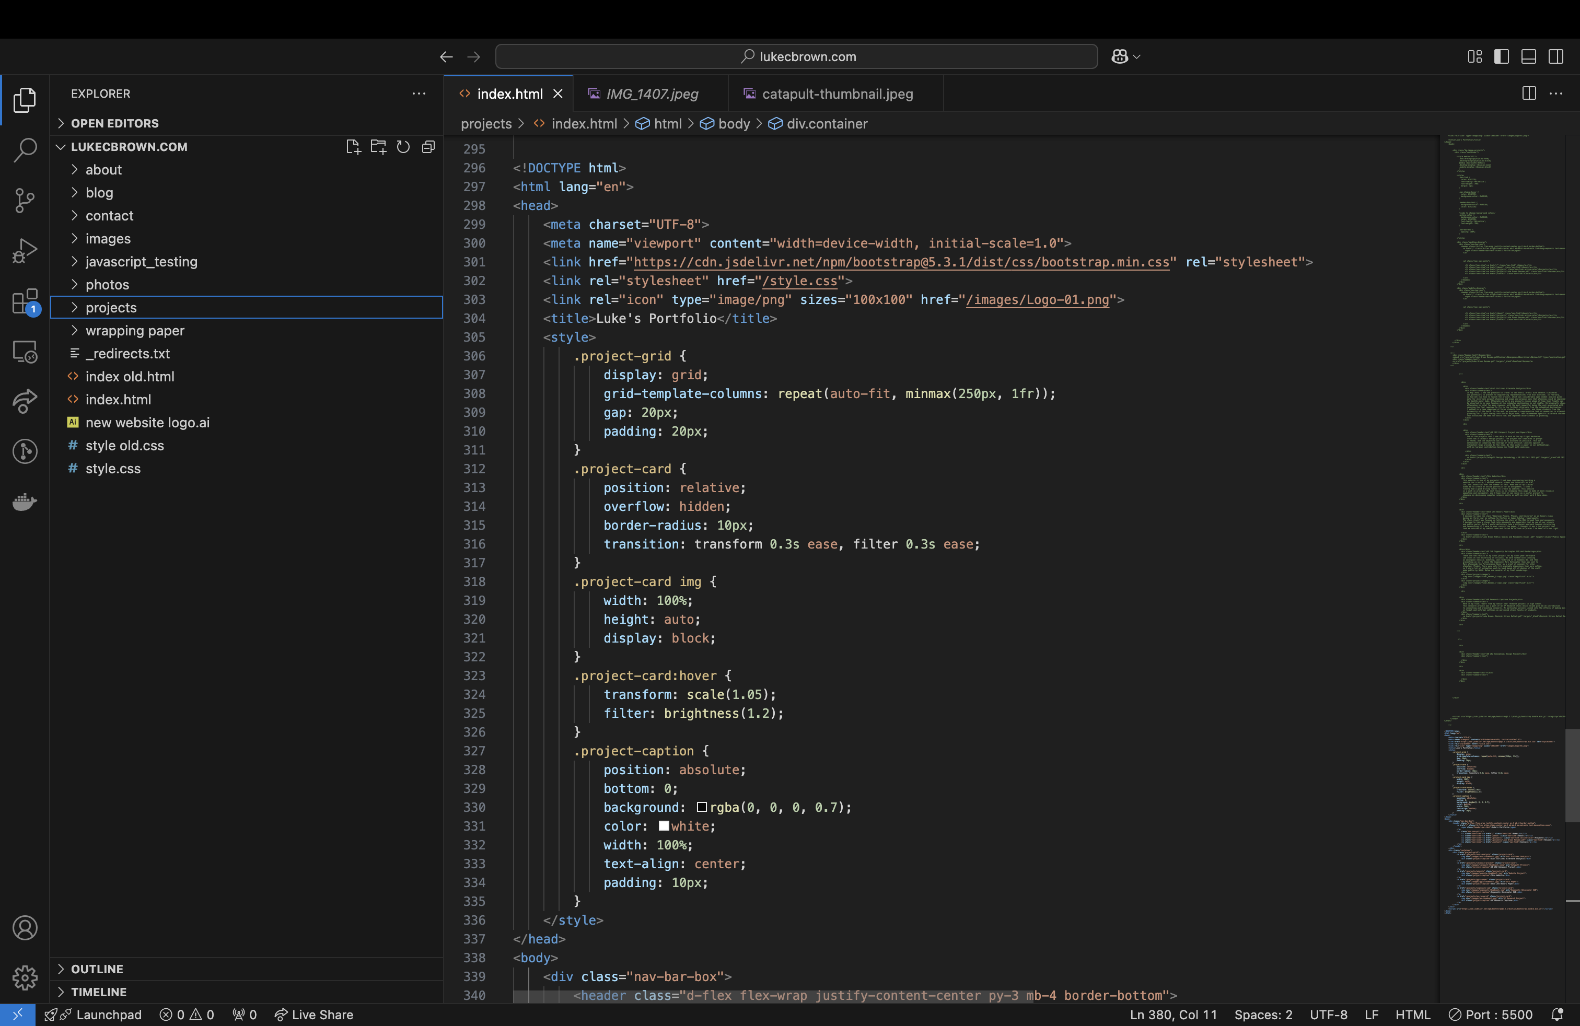Collapse all folders in explorer
Image resolution: width=1580 pixels, height=1026 pixels.
tap(428, 147)
